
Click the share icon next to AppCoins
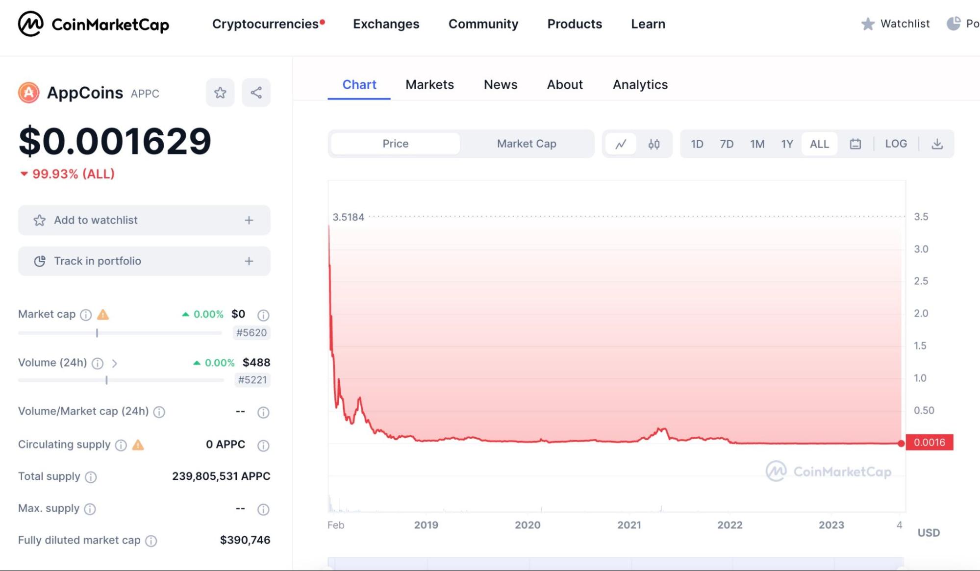point(256,93)
